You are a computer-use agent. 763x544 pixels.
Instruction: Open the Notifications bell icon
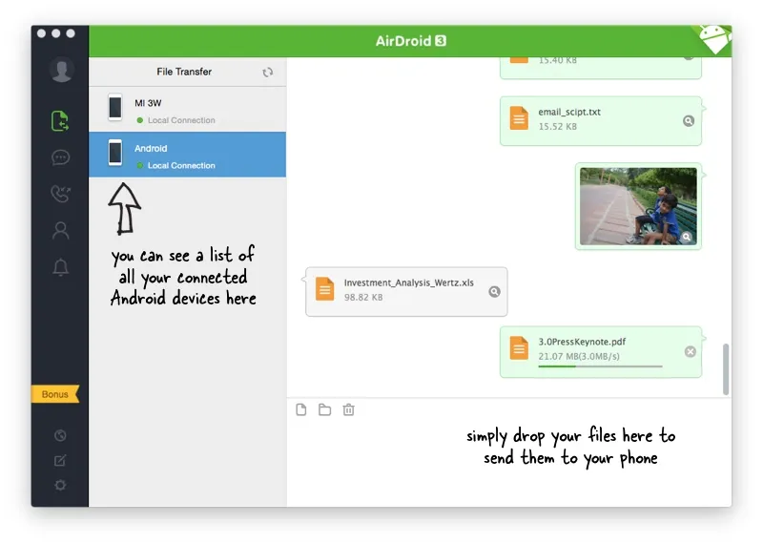pyautogui.click(x=61, y=267)
